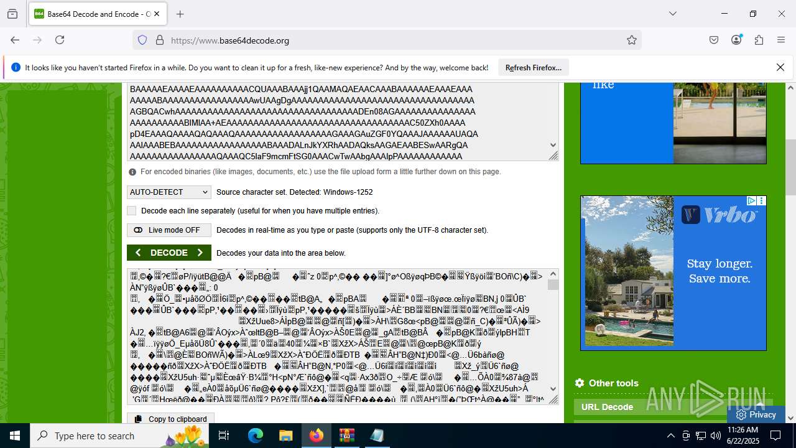Open Task View from the taskbar
The height and width of the screenshot is (448, 796).
coord(224,436)
